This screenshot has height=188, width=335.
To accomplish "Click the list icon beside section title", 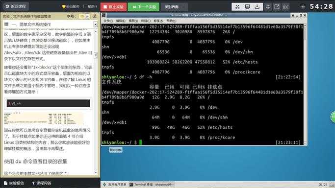I will [x=6, y=24].
